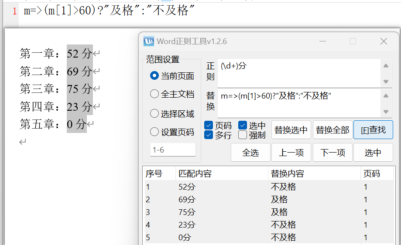Select the 选择区域 radio button
Image resolution: width=401 pixels, height=245 pixels.
[172, 113]
